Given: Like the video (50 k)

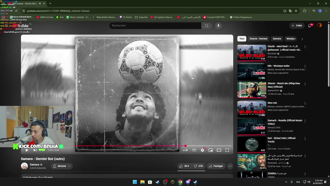Looking at the screenshot, I should (184, 166).
